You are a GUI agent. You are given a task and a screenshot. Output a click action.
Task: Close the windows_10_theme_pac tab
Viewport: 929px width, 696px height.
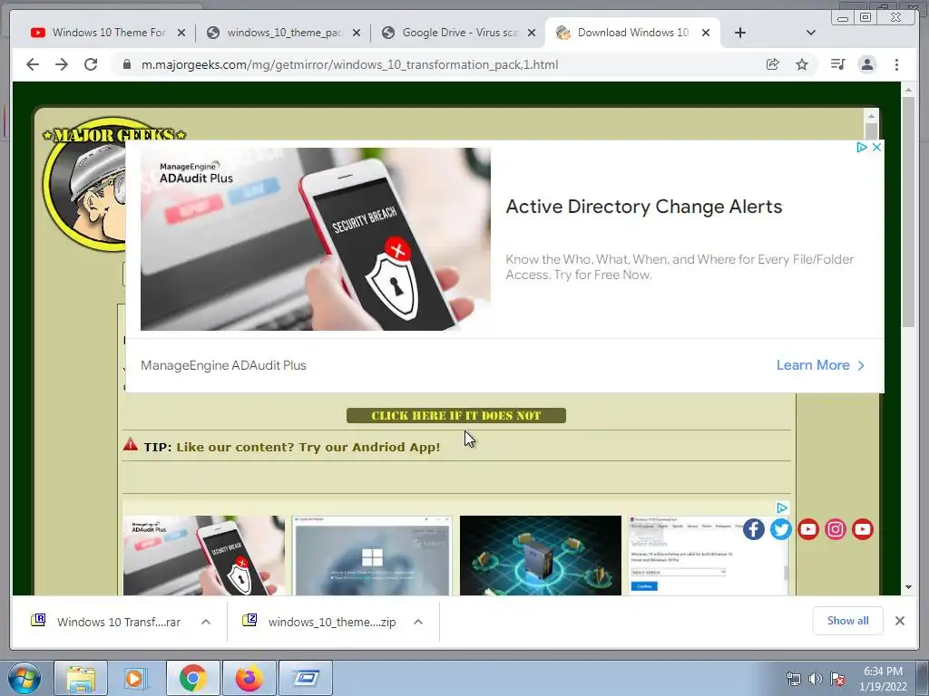[x=357, y=33]
